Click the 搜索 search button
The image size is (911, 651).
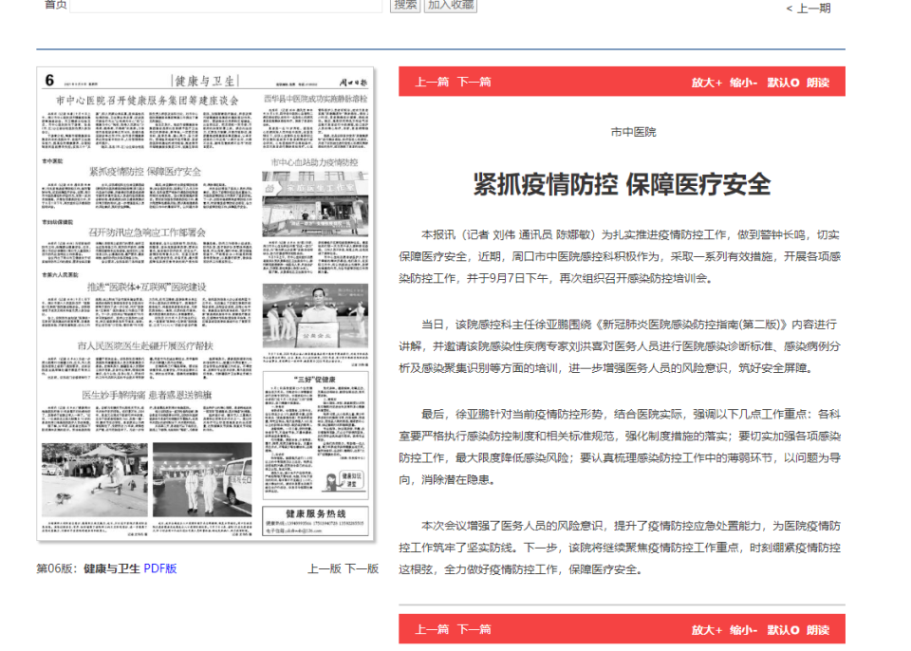tap(405, 5)
